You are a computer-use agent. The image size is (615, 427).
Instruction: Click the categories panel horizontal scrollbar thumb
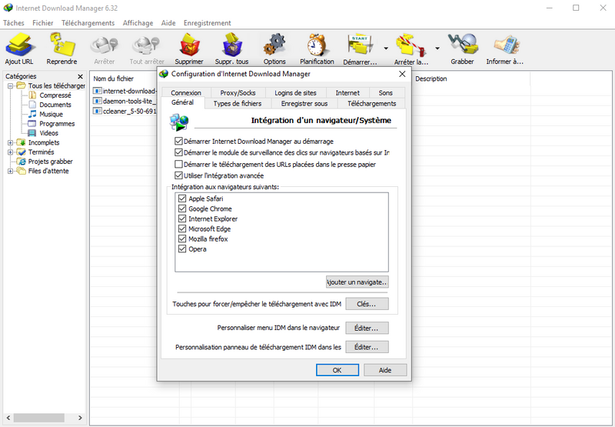pyautogui.click(x=39, y=418)
